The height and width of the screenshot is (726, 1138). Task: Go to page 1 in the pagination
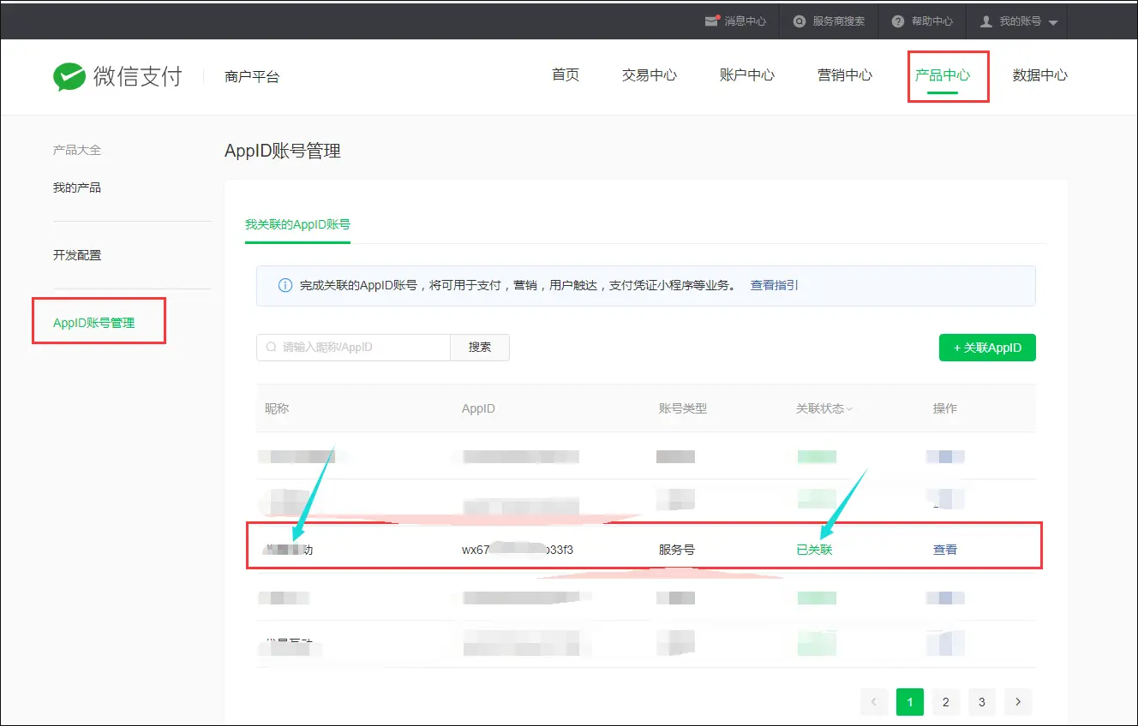point(910,702)
